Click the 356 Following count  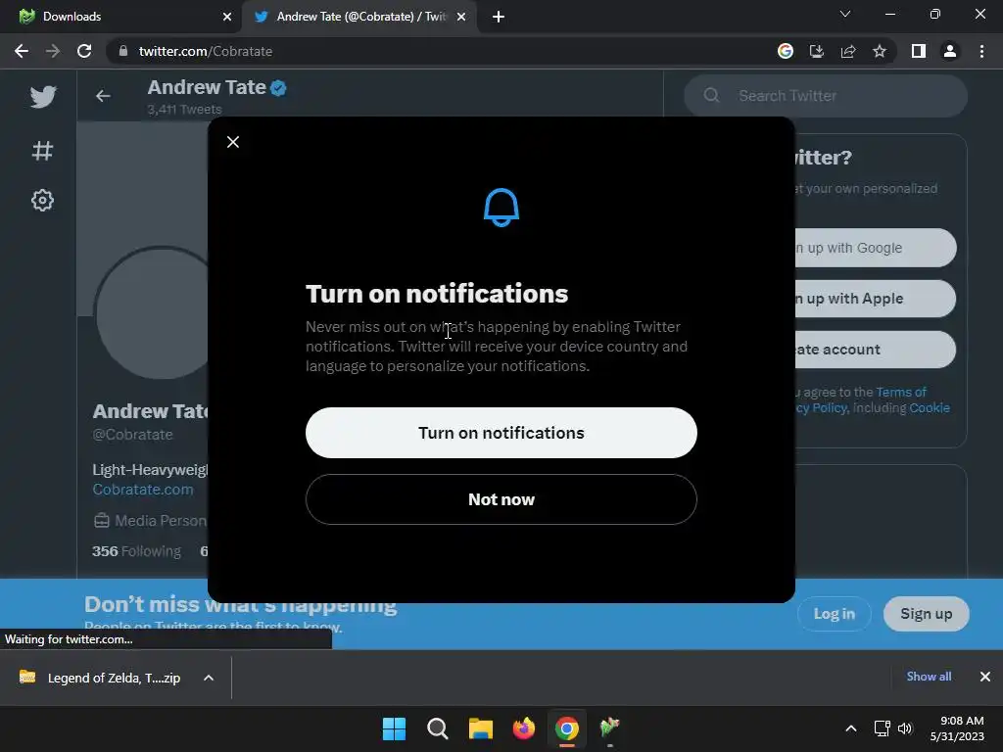point(136,551)
